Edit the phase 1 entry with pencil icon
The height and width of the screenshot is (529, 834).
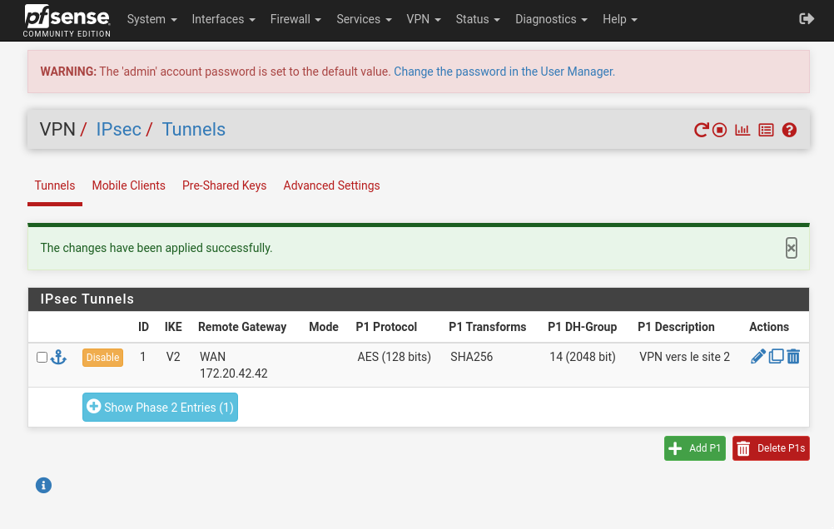pos(757,357)
